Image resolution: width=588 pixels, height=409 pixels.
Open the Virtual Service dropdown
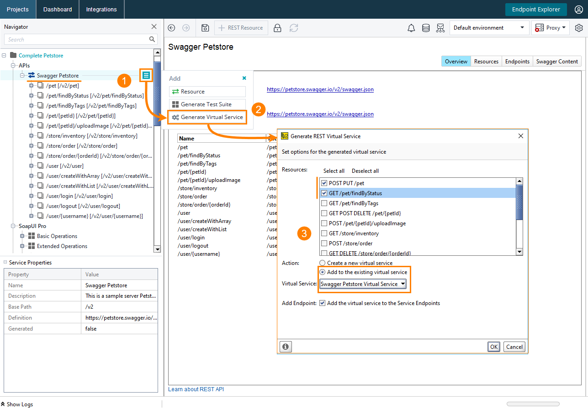pyautogui.click(x=363, y=284)
